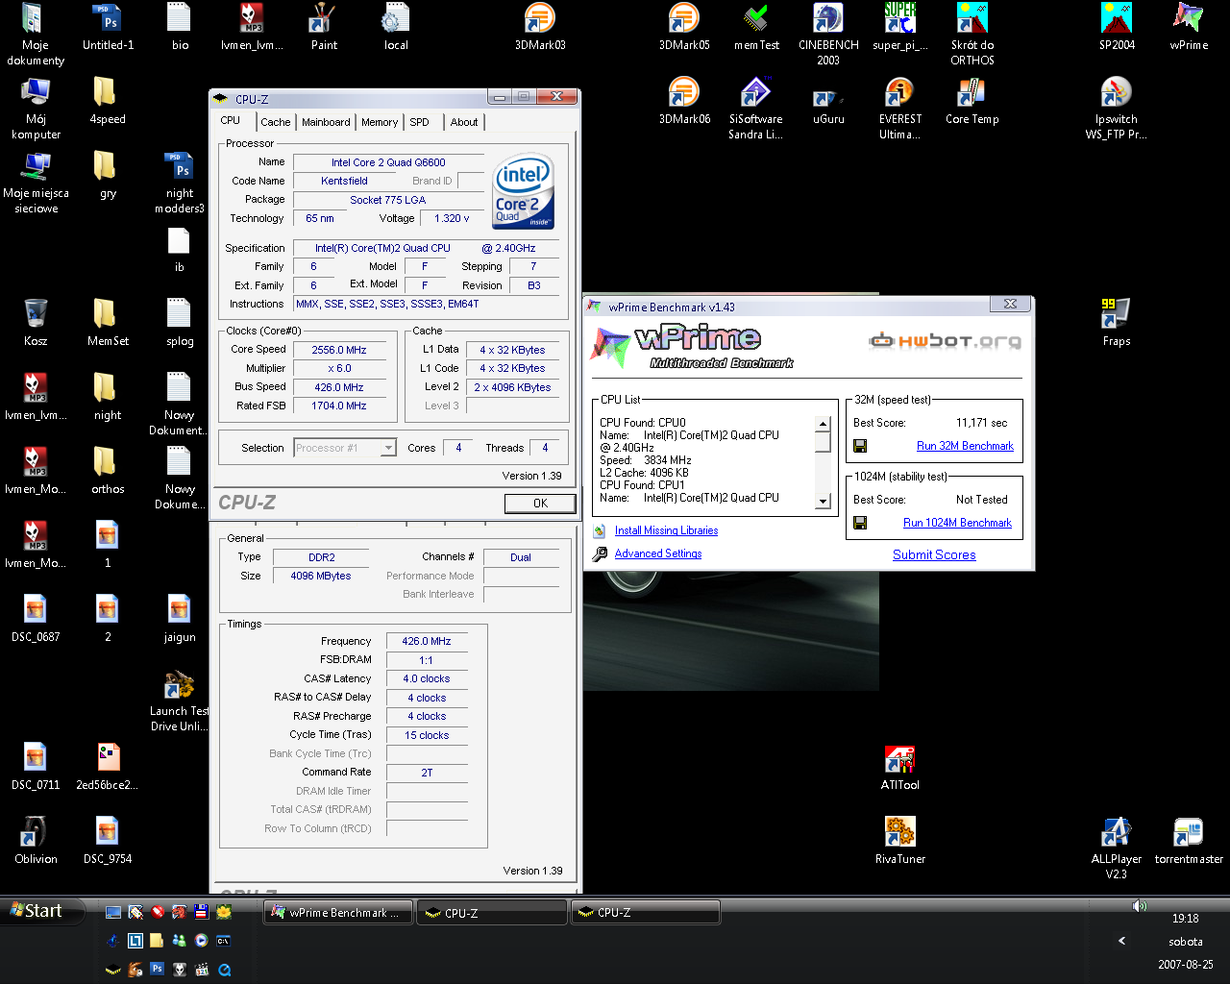This screenshot has height=984, width=1230.
Task: Open the RivaTuner desktop icon
Action: pos(900,841)
